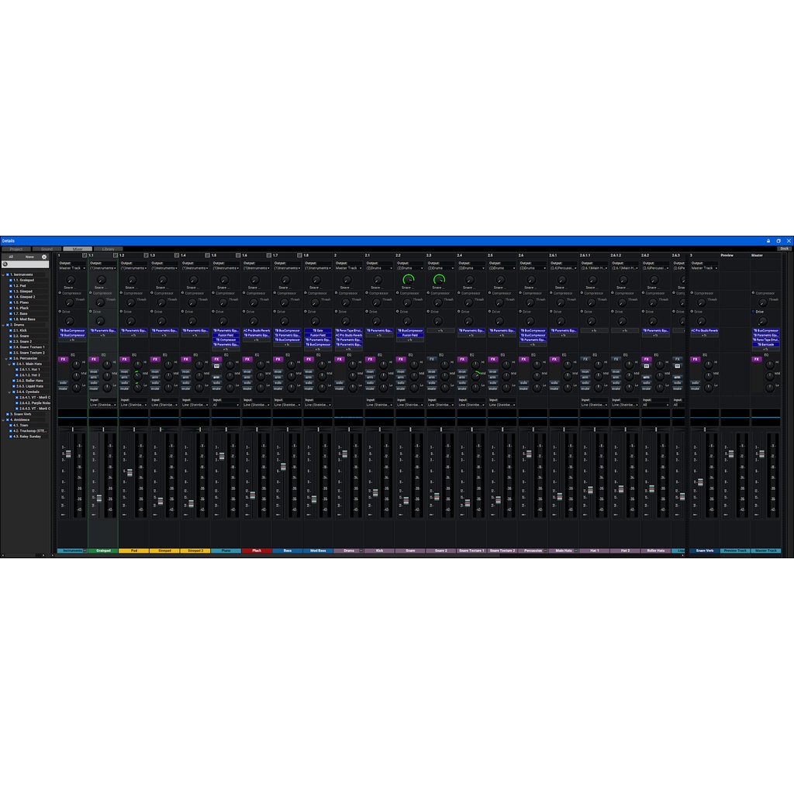This screenshot has height=794, width=794.
Task: Click the All button above the track list
Action: pyautogui.click(x=11, y=257)
